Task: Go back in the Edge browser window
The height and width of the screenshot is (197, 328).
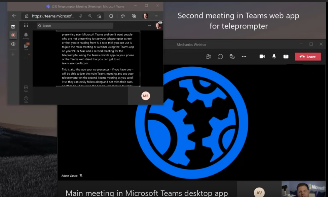Action: pos(14,16)
